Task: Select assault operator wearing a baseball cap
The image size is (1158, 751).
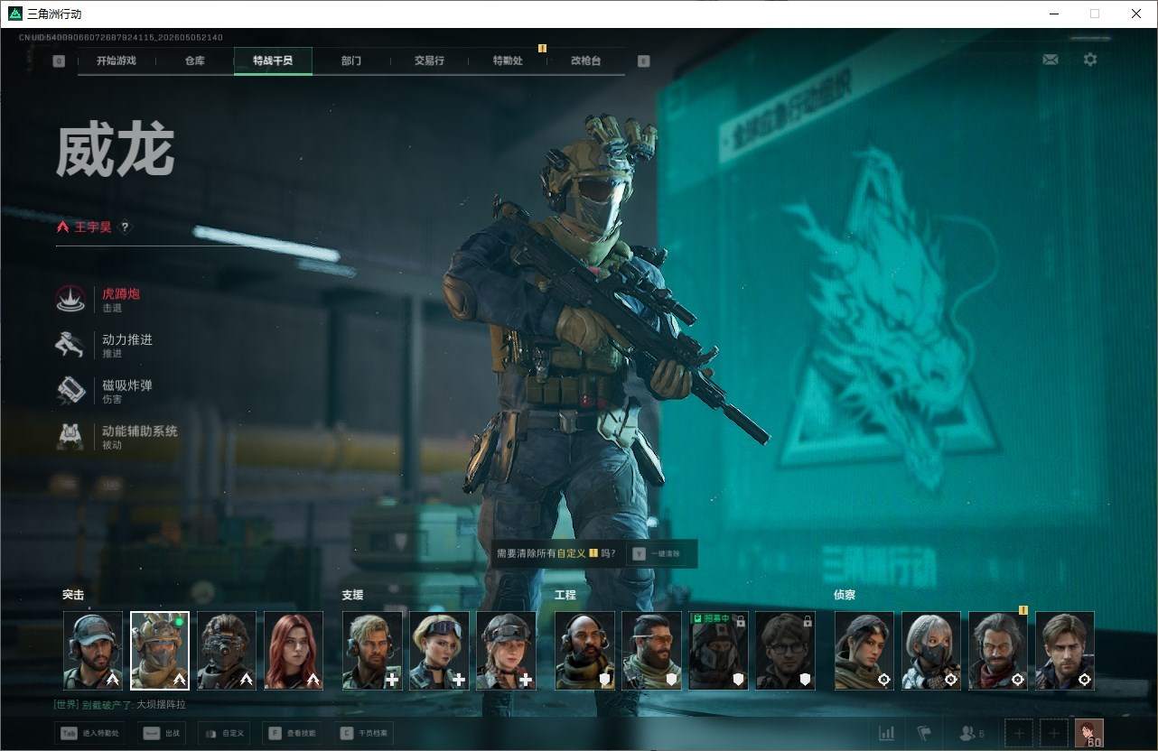Action: tap(93, 651)
